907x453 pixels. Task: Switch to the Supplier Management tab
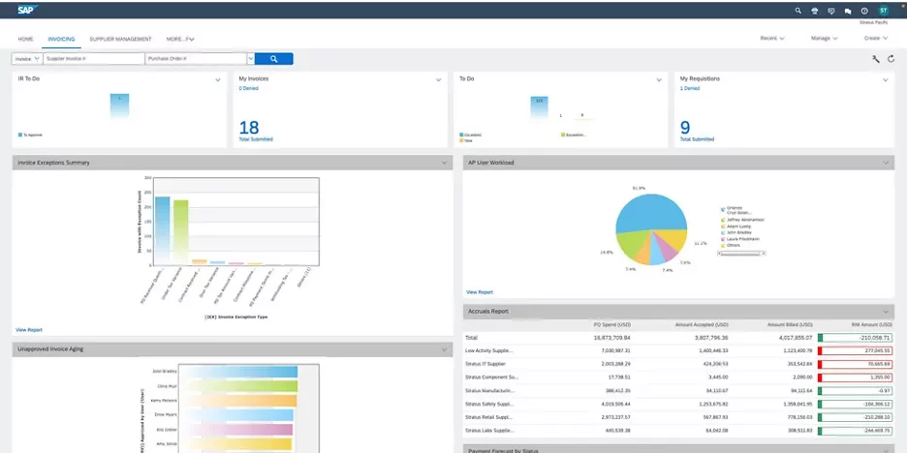pyautogui.click(x=120, y=39)
